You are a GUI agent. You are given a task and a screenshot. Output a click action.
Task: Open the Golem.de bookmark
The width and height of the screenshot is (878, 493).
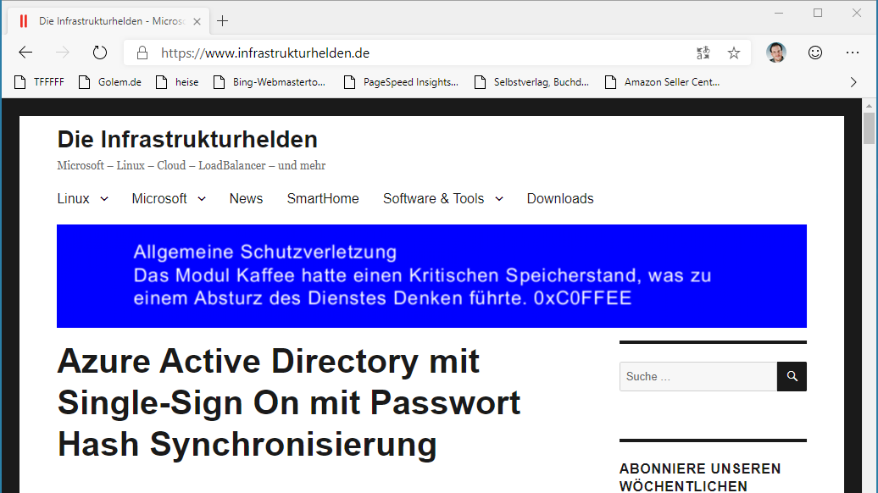[x=110, y=82]
